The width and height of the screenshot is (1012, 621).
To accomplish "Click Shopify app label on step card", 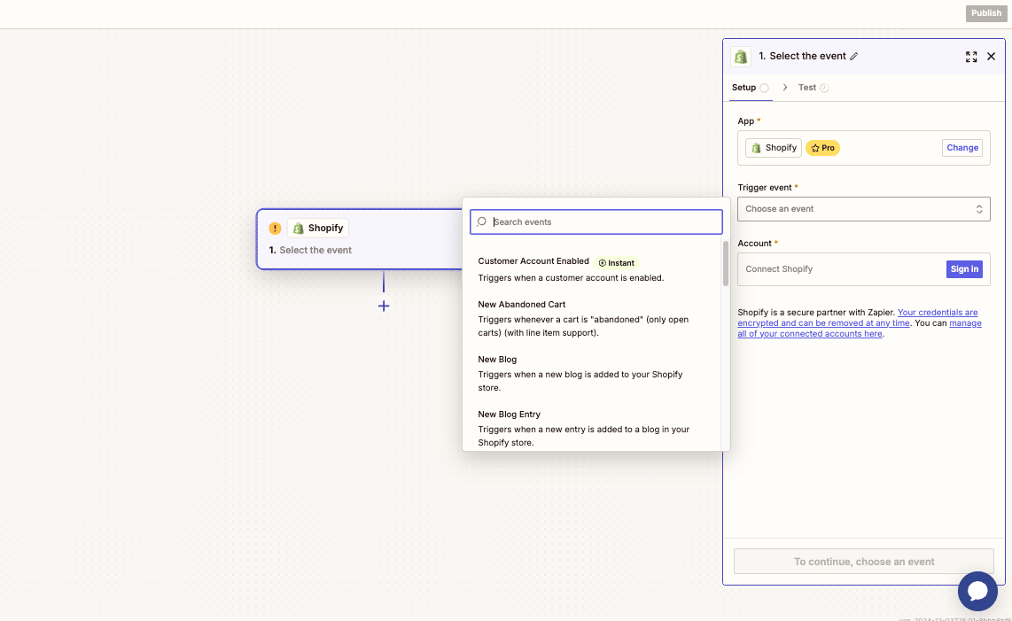I will pyautogui.click(x=317, y=228).
